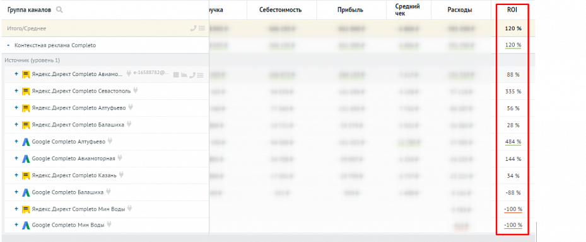586x242 pixels.
Task: Click the Себестоимость column header
Action: click(281, 10)
